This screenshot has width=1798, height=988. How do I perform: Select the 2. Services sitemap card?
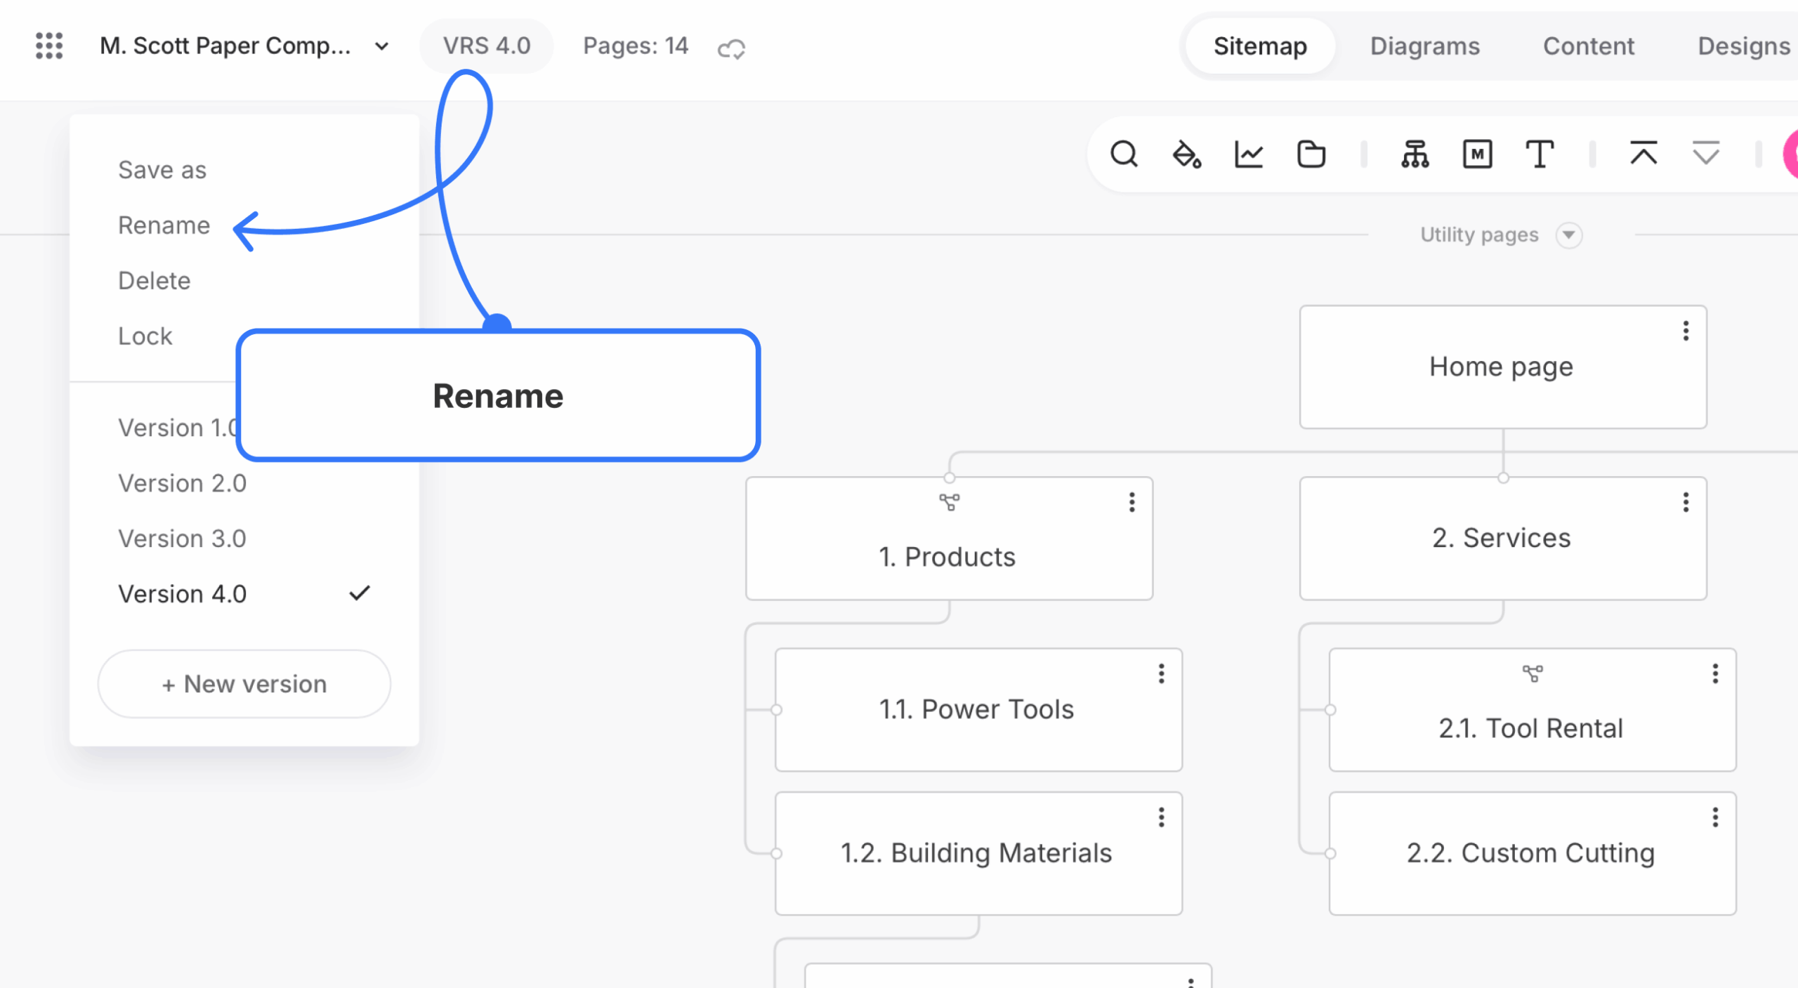click(1503, 539)
